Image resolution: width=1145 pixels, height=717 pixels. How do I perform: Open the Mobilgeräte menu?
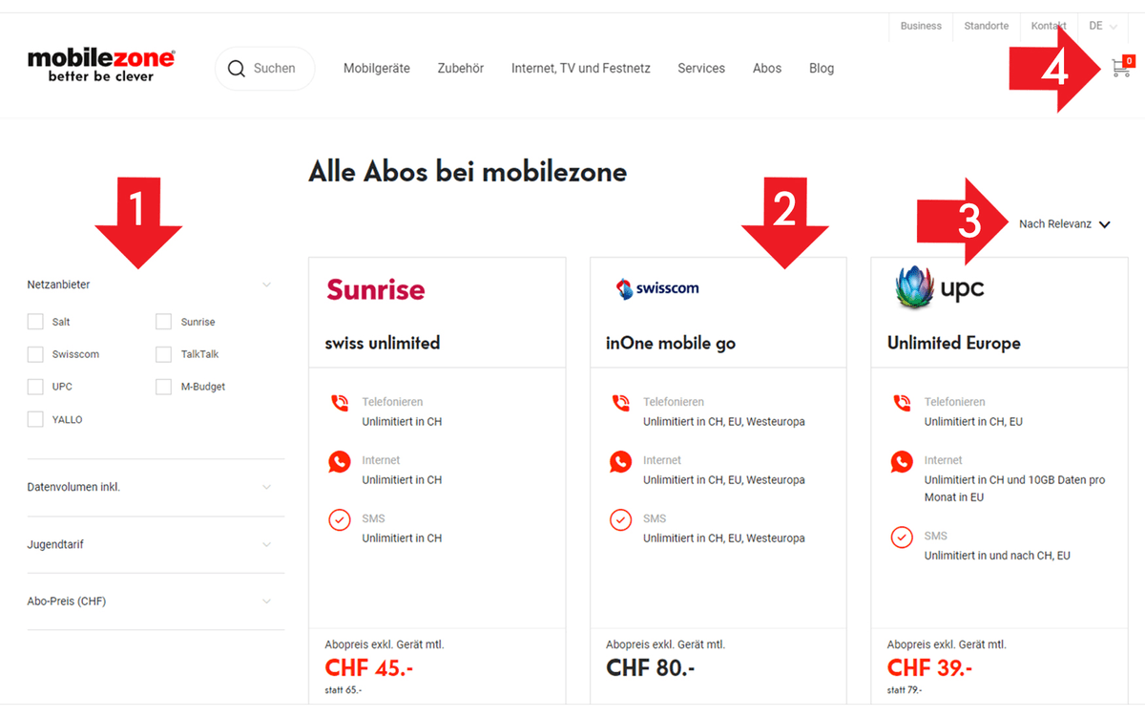[x=376, y=68]
